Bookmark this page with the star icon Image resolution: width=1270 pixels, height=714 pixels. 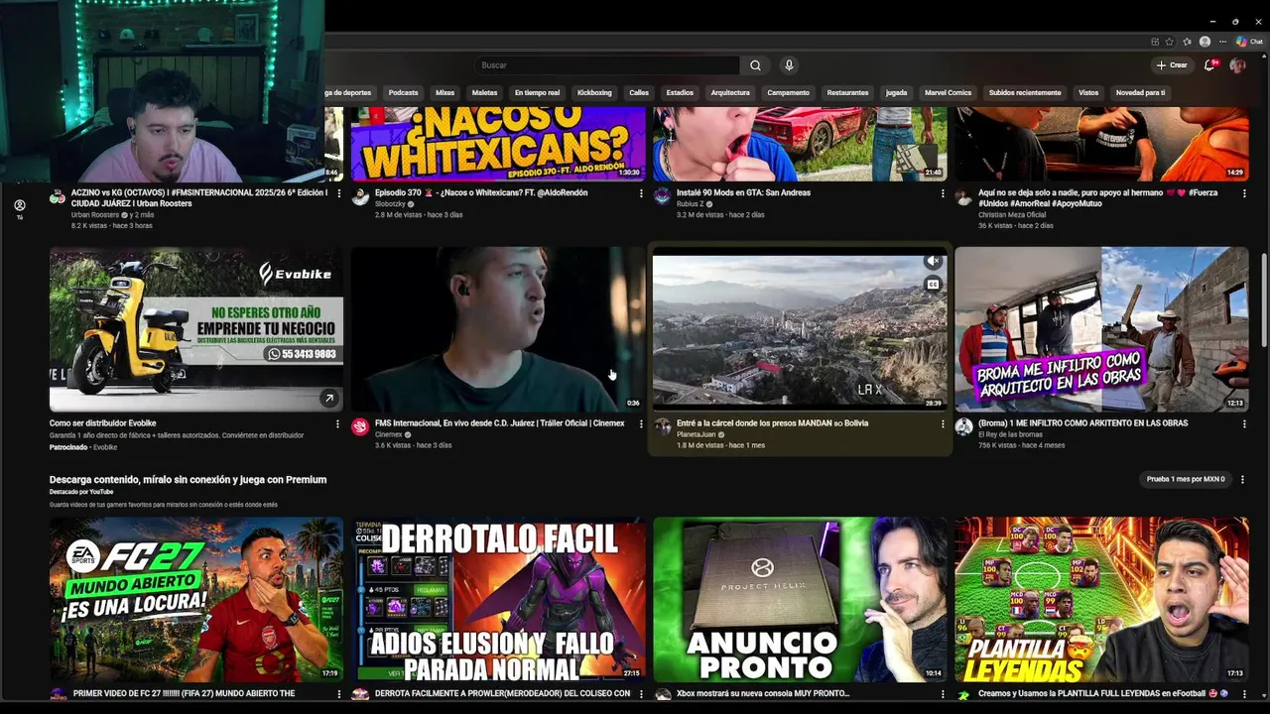point(1170,42)
